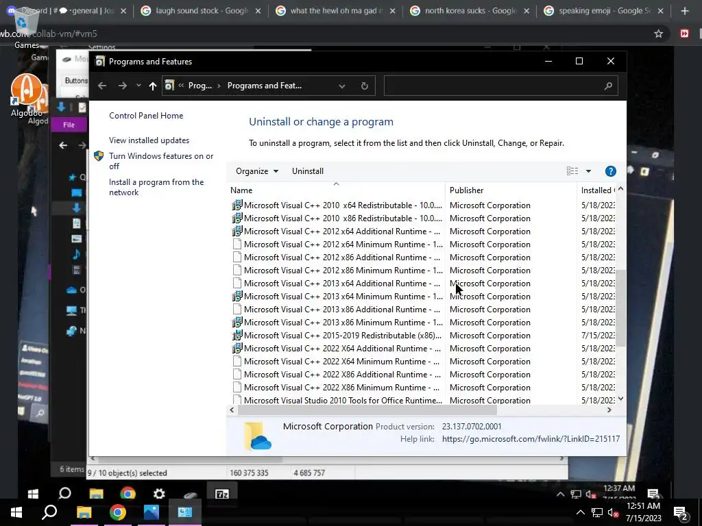
Task: Select Visual C++ 2022 X86 Minimum Runtime row
Action: point(422,387)
